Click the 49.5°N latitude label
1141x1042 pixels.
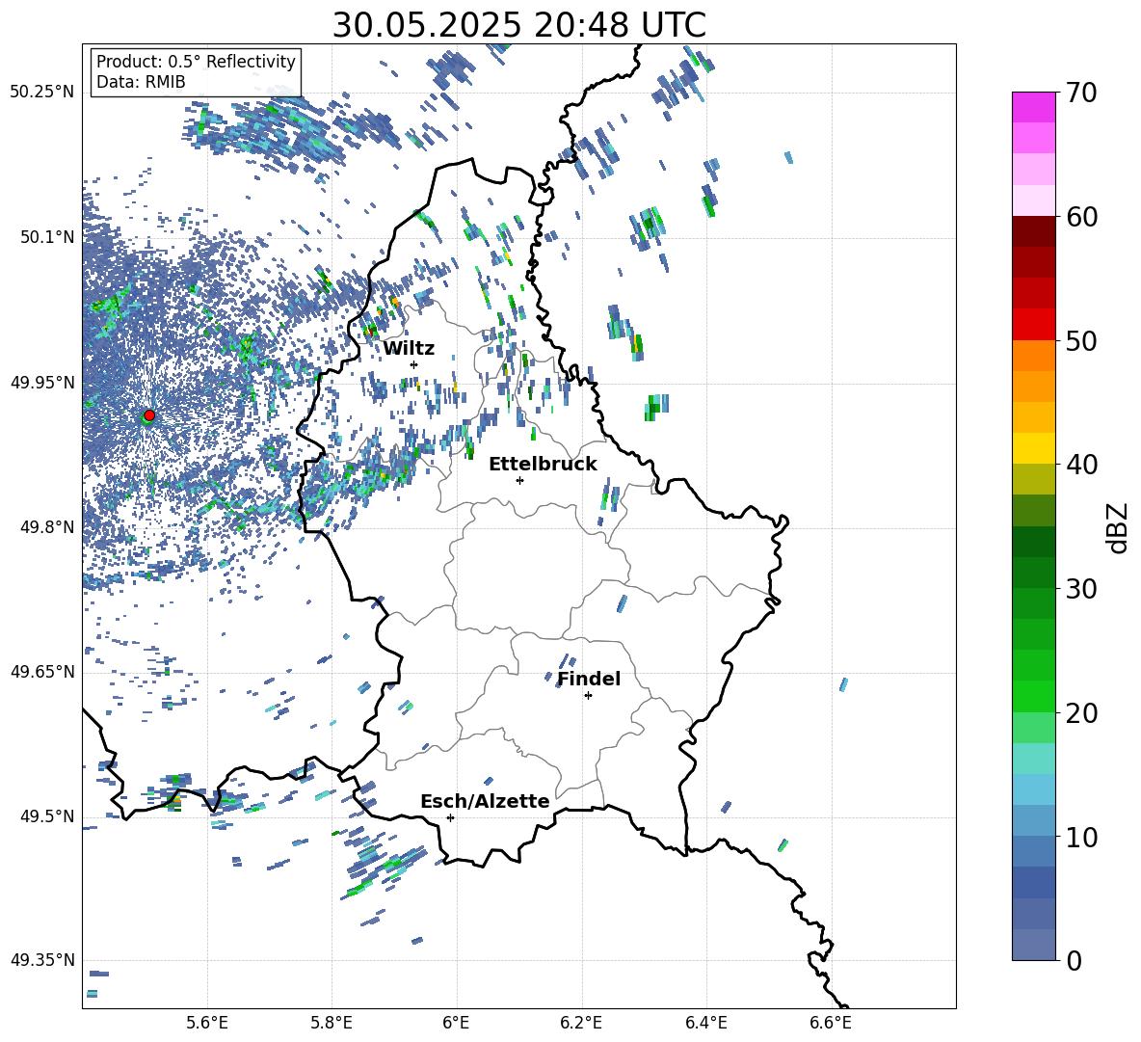tap(47, 815)
